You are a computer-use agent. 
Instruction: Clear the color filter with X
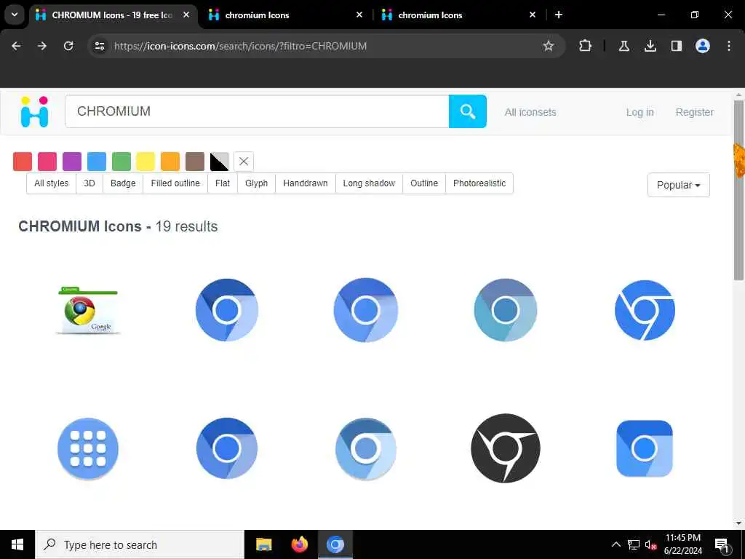(x=244, y=162)
